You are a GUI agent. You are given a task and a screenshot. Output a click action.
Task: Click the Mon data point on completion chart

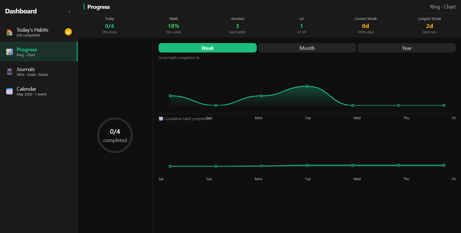262,96
